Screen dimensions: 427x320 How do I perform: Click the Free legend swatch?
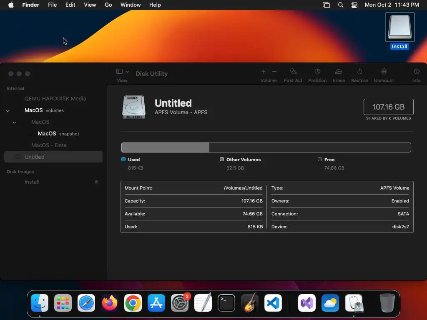(320, 159)
